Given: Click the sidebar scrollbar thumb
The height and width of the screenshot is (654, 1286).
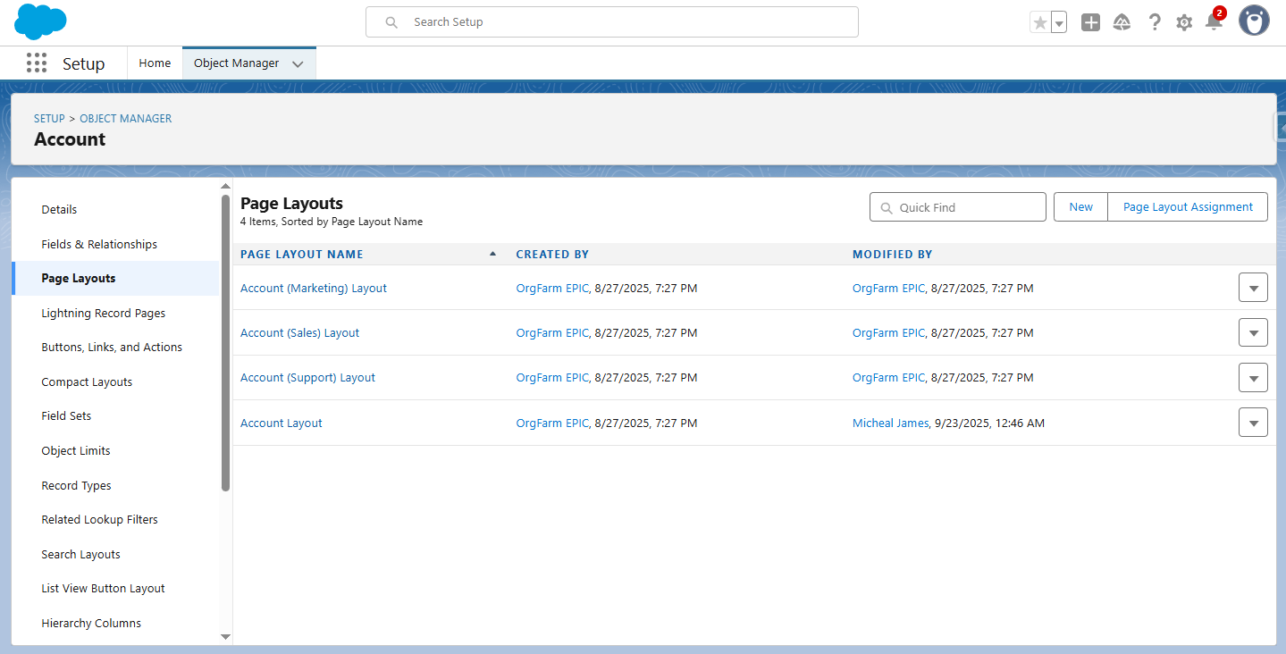Looking at the screenshot, I should (x=225, y=343).
